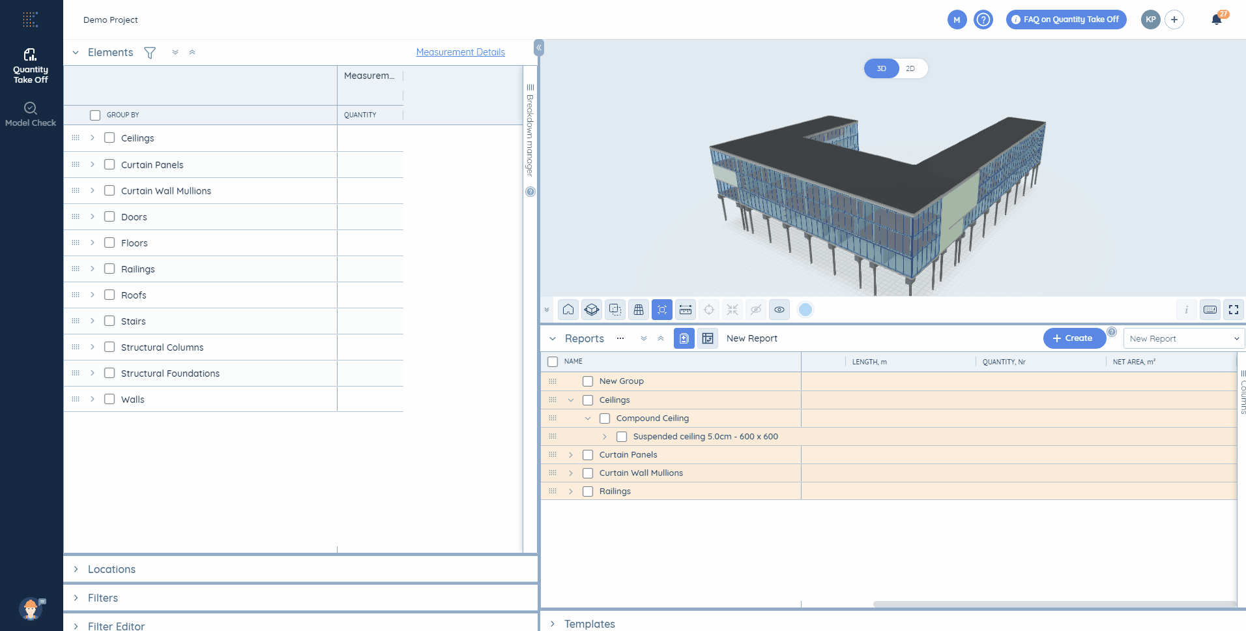This screenshot has width=1246, height=631.
Task: Click the filter funnel icon beside Elements
Action: click(150, 53)
